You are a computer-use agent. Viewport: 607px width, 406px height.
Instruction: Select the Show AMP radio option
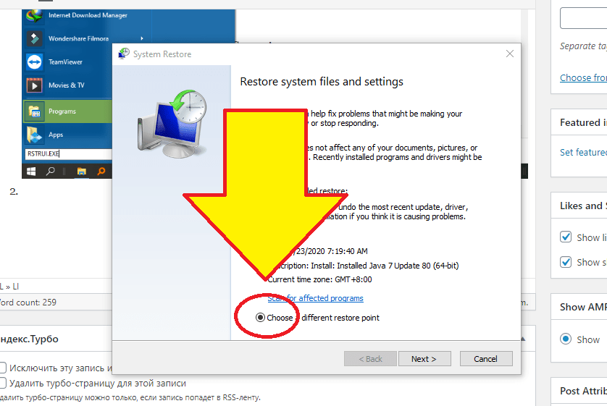(x=566, y=339)
